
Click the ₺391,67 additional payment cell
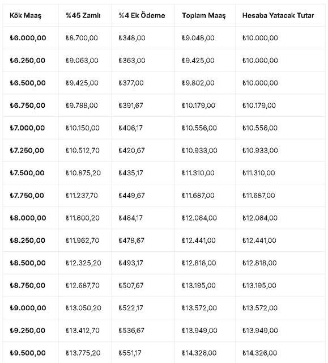pos(131,105)
